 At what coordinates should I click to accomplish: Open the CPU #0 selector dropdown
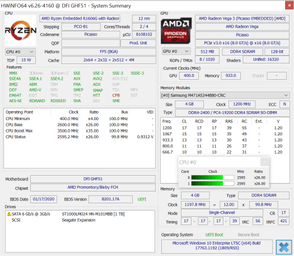(x=20, y=52)
